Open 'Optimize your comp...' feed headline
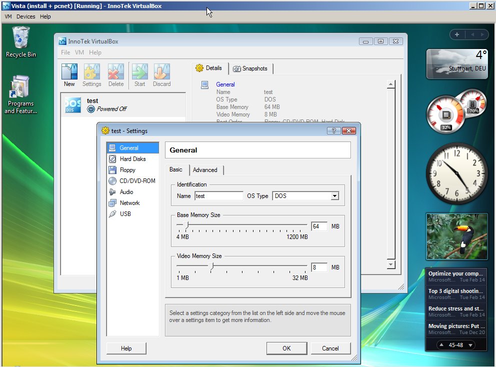Image resolution: width=496 pixels, height=367 pixels. point(456,276)
